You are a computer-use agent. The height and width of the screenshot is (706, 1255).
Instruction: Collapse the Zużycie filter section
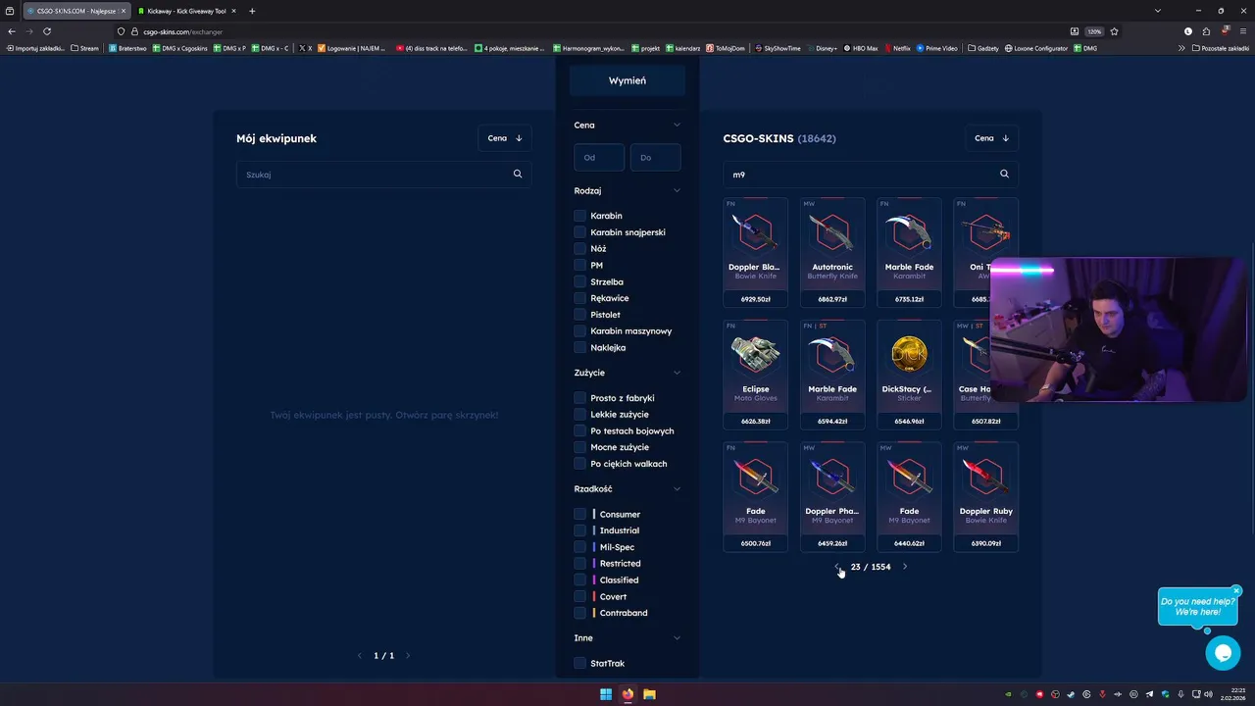coord(677,373)
